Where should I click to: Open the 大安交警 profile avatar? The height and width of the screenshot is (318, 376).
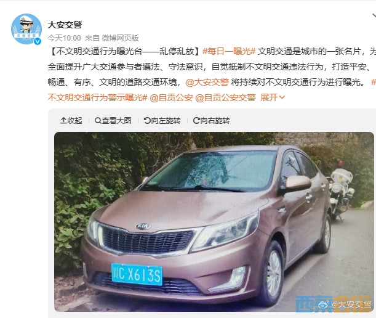[x=26, y=29]
